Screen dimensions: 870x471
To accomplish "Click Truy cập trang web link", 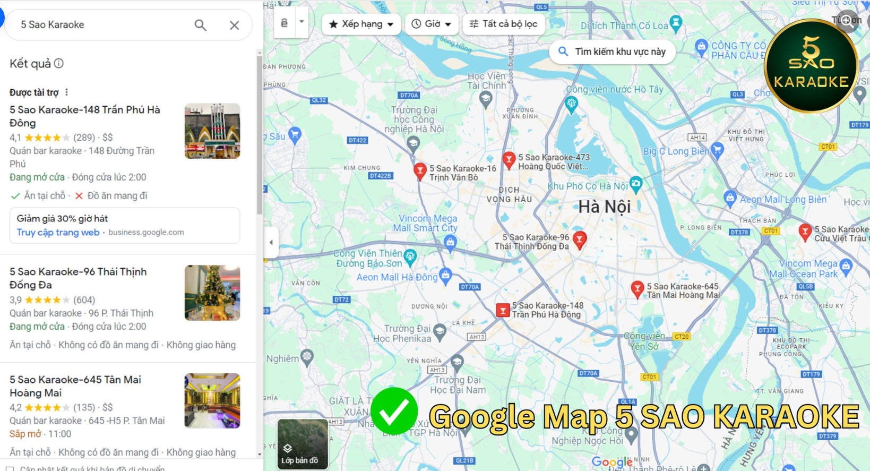I will tap(58, 232).
